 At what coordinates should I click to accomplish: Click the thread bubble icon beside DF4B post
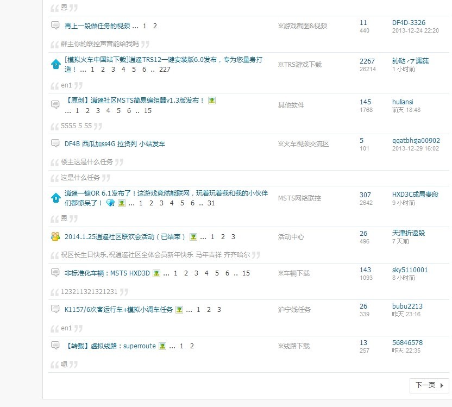[55, 143]
